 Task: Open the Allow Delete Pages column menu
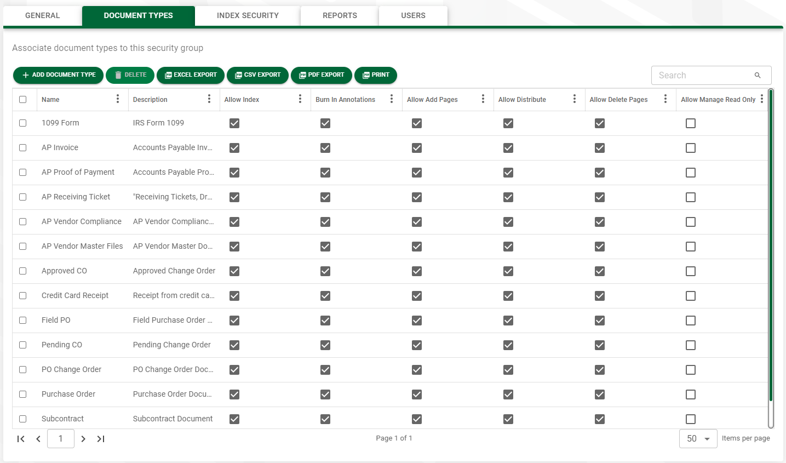pyautogui.click(x=665, y=99)
